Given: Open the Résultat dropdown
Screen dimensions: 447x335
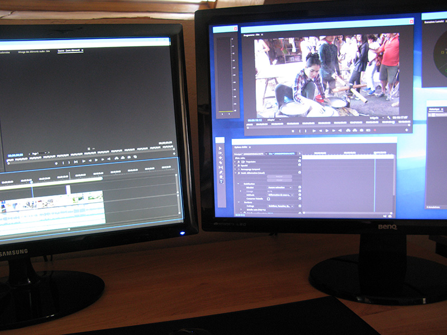Looking at the screenshot, I should click(x=280, y=188).
